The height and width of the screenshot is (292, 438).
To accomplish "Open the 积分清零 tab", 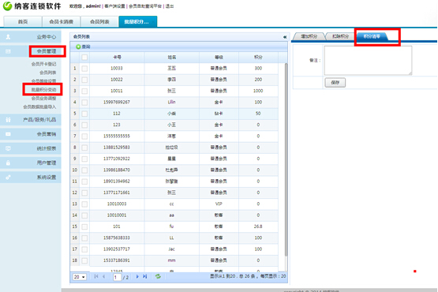I will (x=372, y=36).
